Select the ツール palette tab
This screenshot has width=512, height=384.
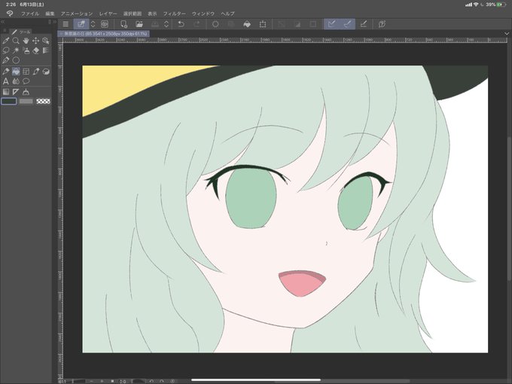point(21,32)
